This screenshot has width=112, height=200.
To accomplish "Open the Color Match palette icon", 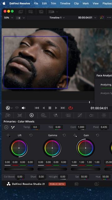I will pos(20,115).
